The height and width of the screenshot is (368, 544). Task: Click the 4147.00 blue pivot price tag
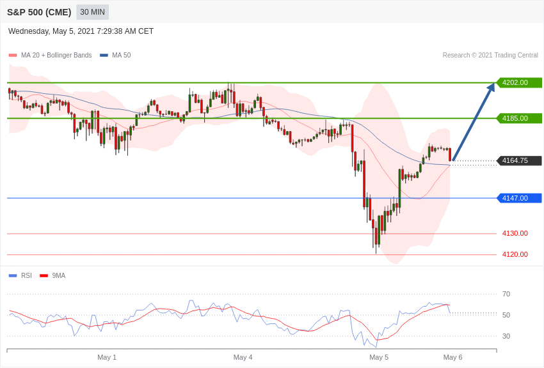point(519,198)
